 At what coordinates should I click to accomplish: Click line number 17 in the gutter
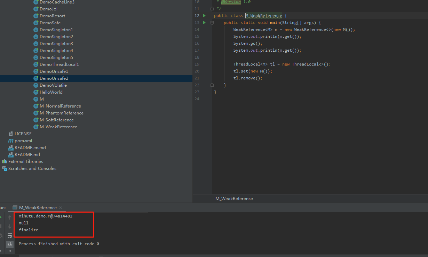point(197,50)
